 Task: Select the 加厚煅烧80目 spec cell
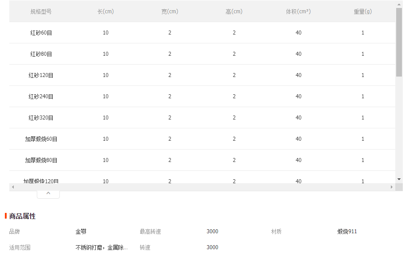[x=41, y=160]
